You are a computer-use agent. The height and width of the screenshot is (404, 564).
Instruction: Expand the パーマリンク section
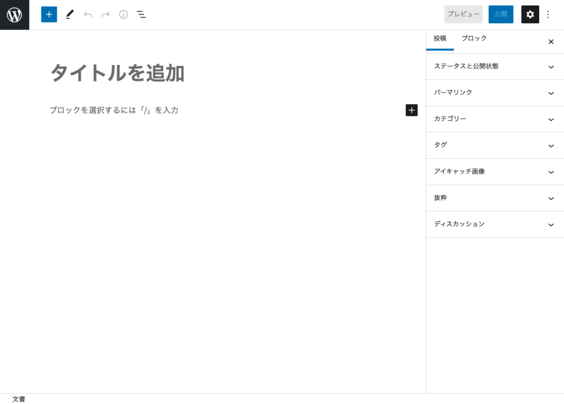[x=494, y=93]
